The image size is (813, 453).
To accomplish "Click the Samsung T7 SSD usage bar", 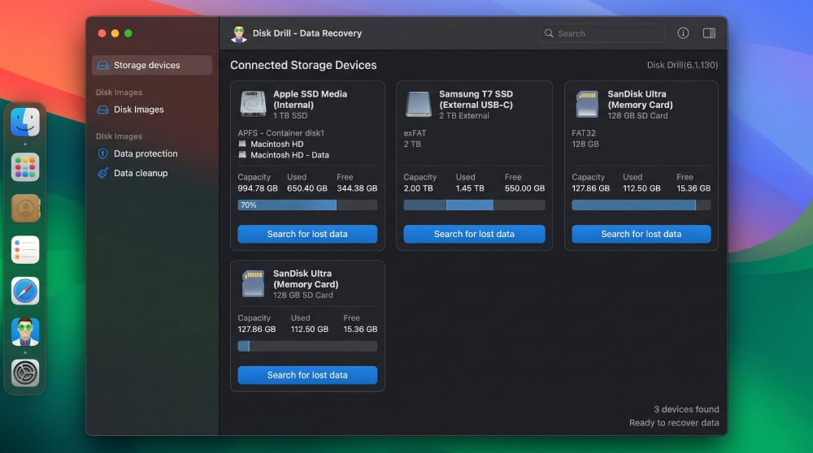I will pos(474,205).
